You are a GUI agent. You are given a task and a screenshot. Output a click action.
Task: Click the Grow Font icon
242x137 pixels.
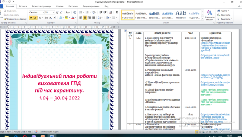[57, 13]
